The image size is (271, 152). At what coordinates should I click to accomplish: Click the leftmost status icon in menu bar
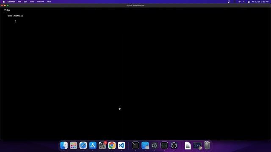tap(229, 2)
